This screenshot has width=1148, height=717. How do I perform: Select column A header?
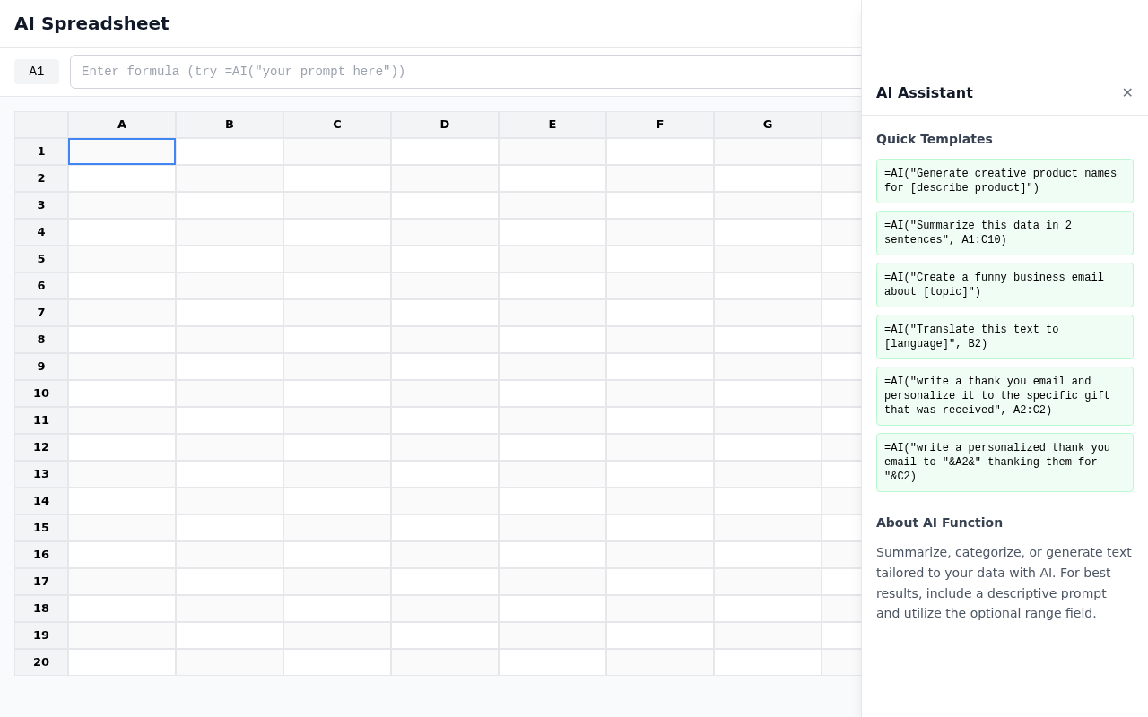[122, 125]
